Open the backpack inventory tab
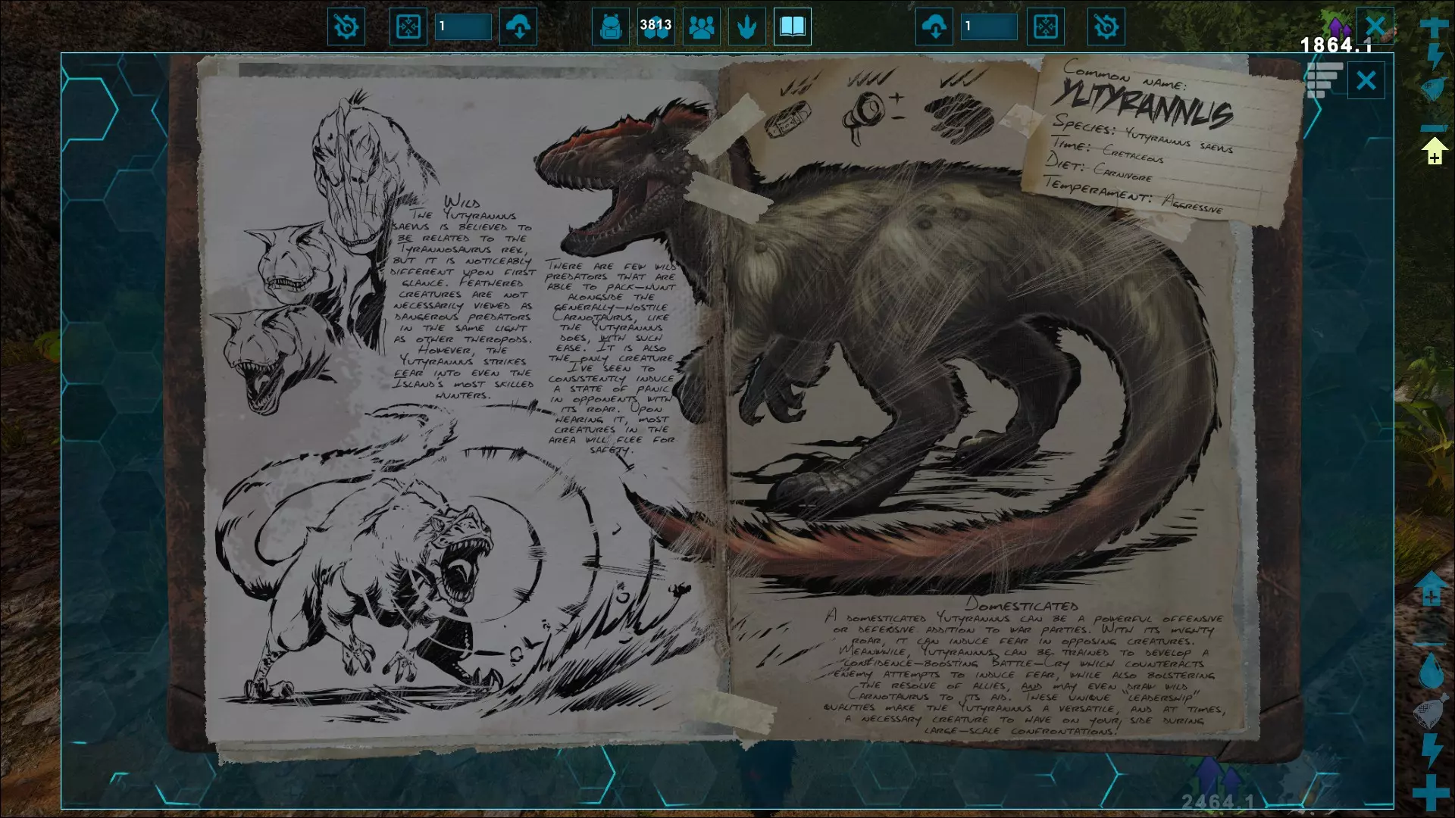 pyautogui.click(x=610, y=27)
